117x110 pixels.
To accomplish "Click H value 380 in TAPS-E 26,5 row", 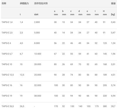I will point(105,106).
